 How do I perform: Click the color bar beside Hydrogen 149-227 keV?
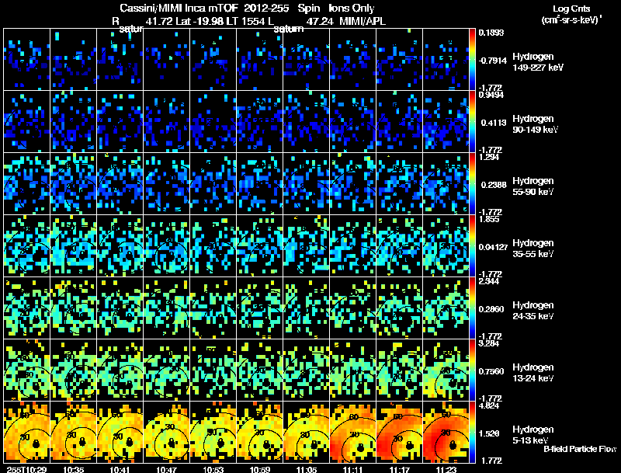click(x=472, y=60)
